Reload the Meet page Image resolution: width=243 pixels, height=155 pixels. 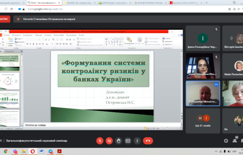[x=6, y=9]
